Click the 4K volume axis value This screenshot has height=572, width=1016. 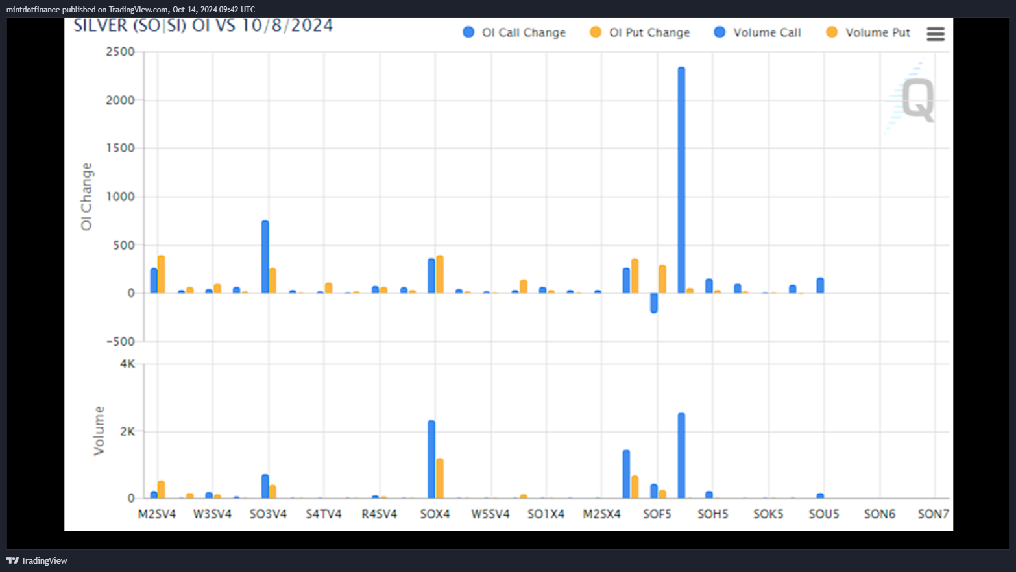tap(128, 364)
